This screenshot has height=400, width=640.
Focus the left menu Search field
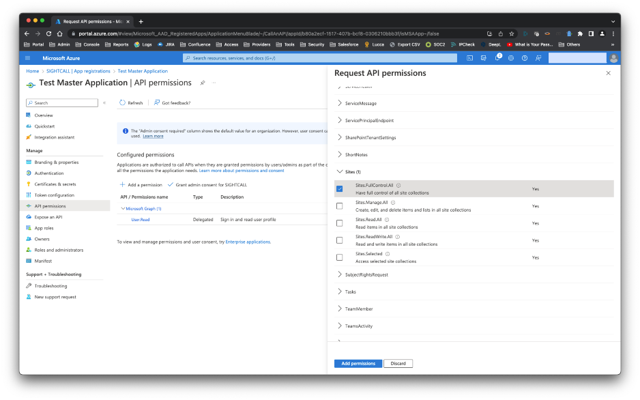coord(62,103)
